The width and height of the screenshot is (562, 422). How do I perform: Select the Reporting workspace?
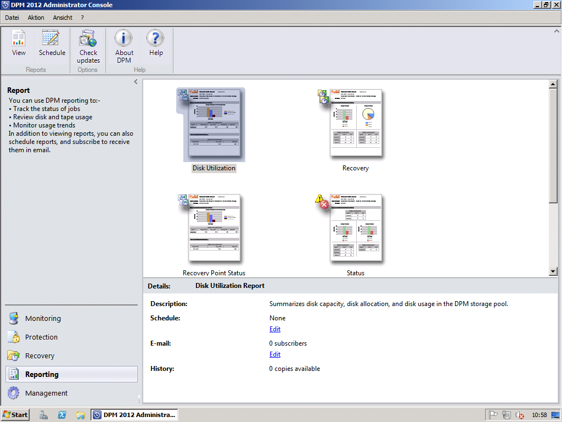71,374
